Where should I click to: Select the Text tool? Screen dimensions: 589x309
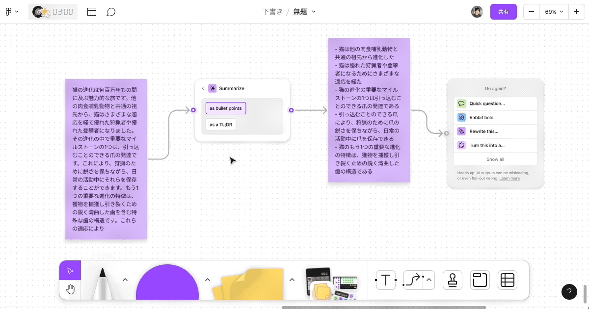click(386, 280)
